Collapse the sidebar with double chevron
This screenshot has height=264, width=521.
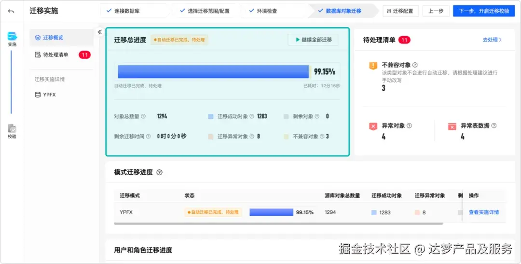point(100,32)
